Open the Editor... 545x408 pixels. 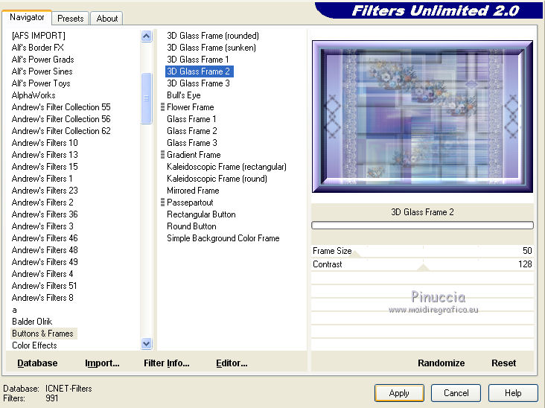[x=232, y=363]
